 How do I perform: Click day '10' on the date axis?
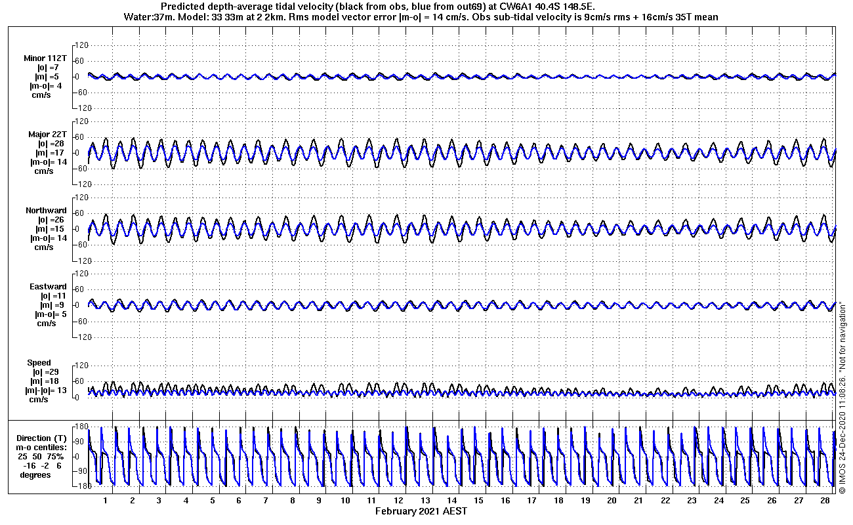coord(345,500)
